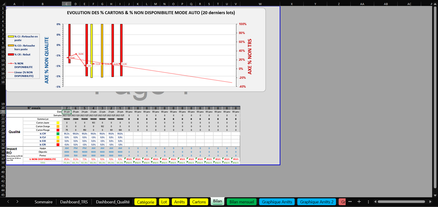Click the vertical dots tab bar handle

(x=368, y=202)
